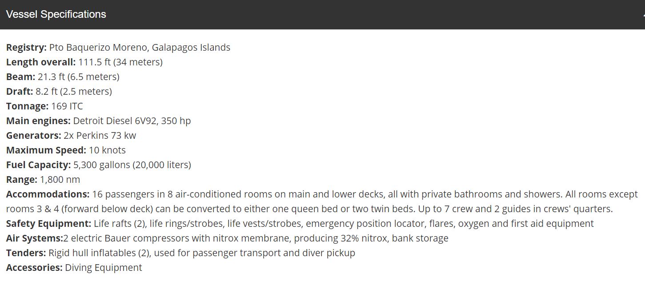
Task: Click the Range label
Action: pos(22,180)
